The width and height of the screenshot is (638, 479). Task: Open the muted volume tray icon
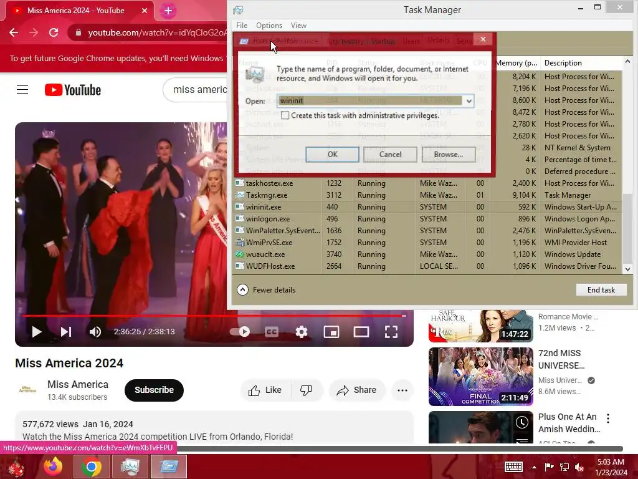pos(579,467)
